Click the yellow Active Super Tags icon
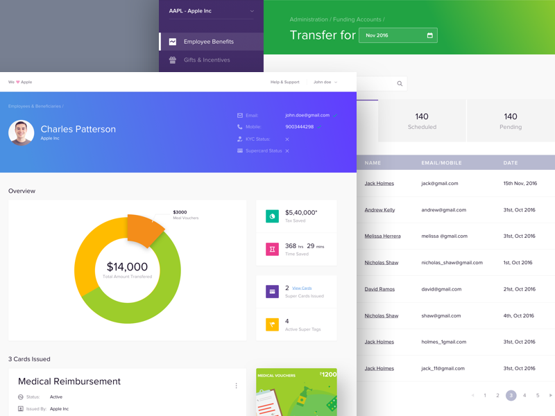The width and height of the screenshot is (555, 416). tap(272, 324)
